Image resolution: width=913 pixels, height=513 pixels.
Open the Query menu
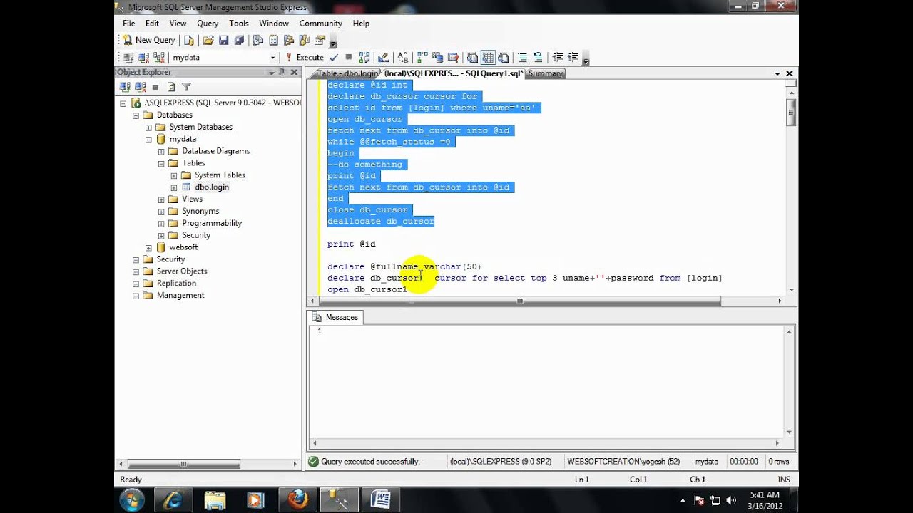coord(208,23)
